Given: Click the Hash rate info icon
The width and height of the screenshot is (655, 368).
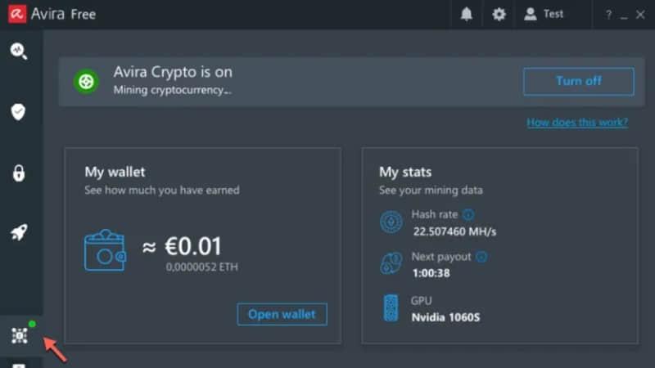Looking at the screenshot, I should 468,215.
